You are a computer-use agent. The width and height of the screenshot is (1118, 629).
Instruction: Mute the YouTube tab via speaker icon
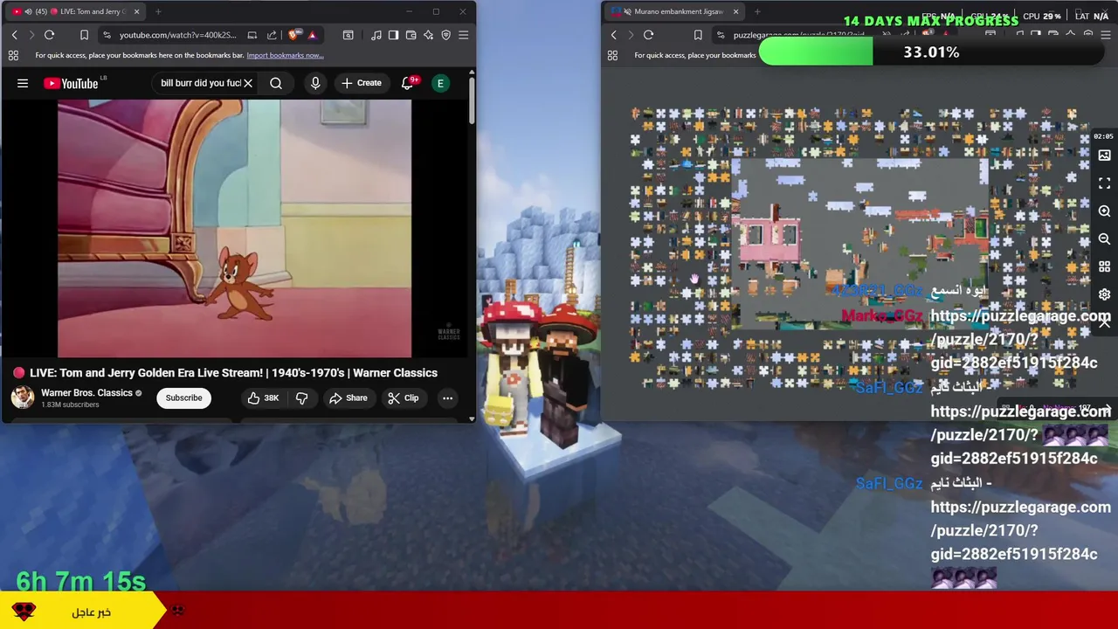(x=28, y=11)
